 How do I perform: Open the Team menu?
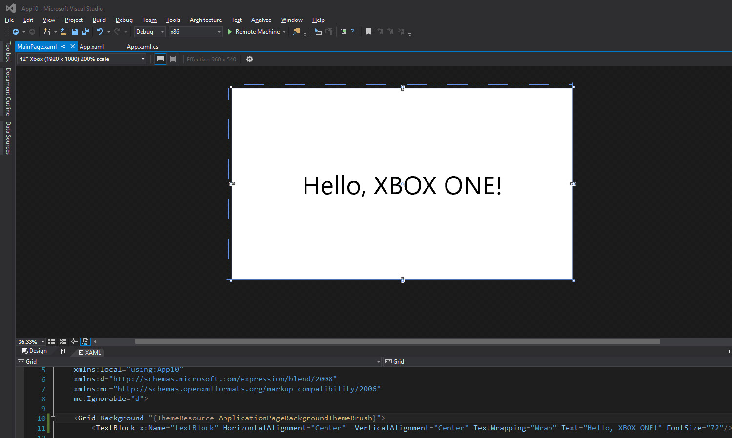(x=149, y=20)
